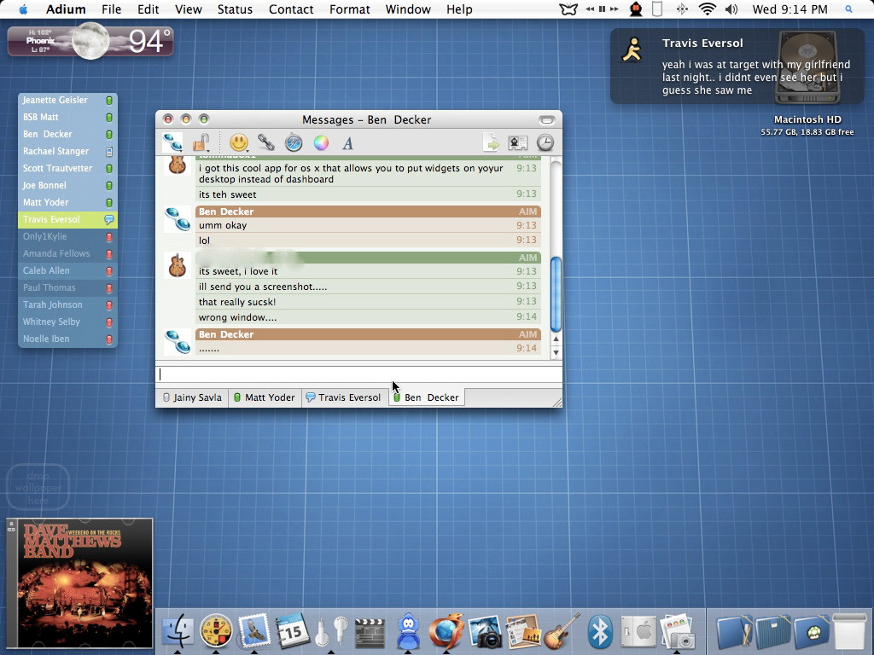This screenshot has width=874, height=655.
Task: Click the send file arrow icon
Action: pyautogui.click(x=491, y=143)
